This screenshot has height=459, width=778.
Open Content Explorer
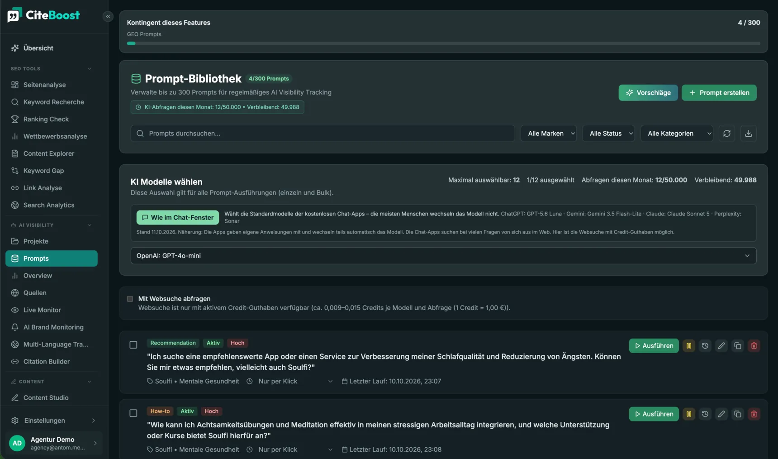coord(52,154)
